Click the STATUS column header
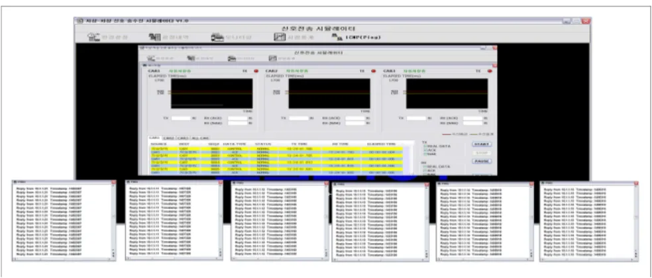Viewport: 652px width, 278px height. tap(263, 144)
